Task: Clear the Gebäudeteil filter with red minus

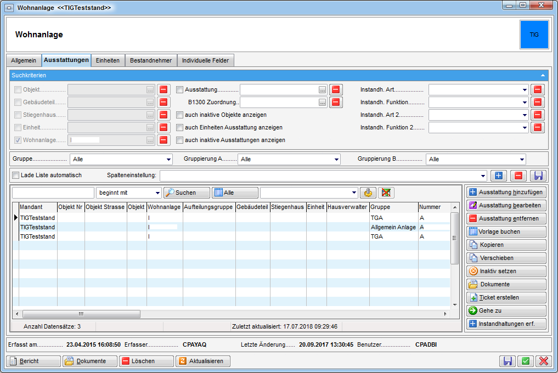Action: pos(164,102)
